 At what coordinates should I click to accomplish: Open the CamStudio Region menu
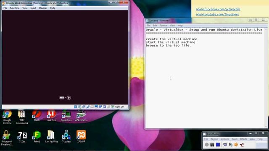[214, 139]
